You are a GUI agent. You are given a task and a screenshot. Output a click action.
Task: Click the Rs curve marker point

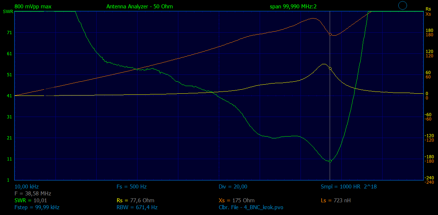click(x=330, y=68)
